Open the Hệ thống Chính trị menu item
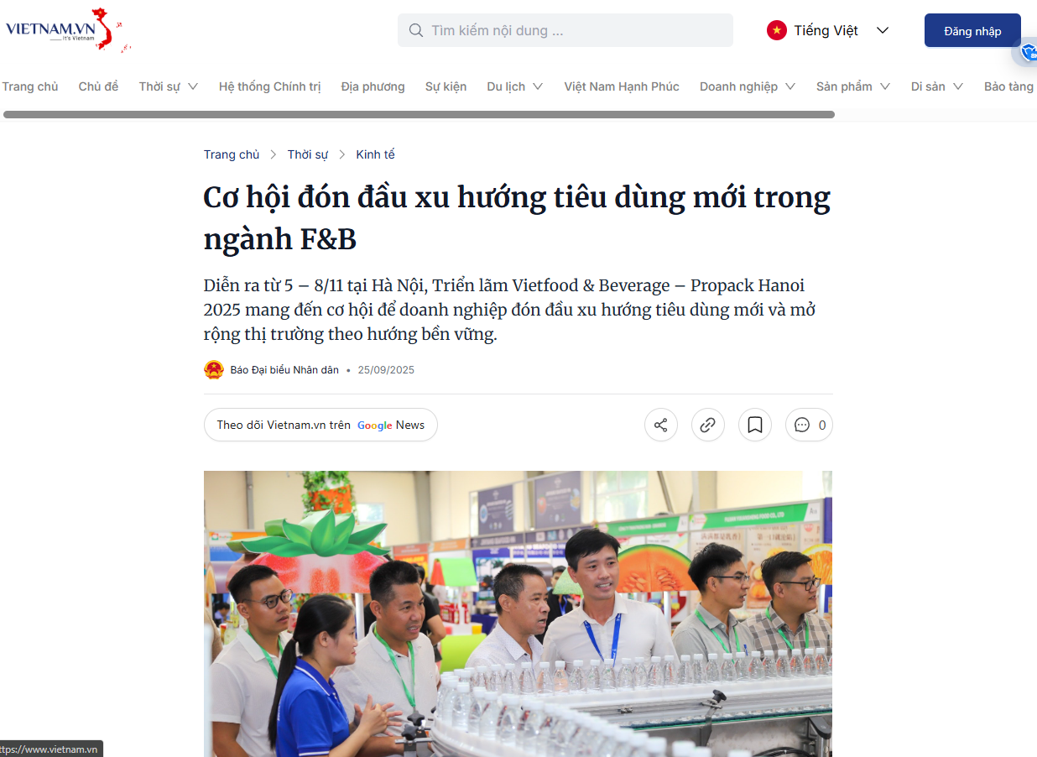 pyautogui.click(x=269, y=86)
